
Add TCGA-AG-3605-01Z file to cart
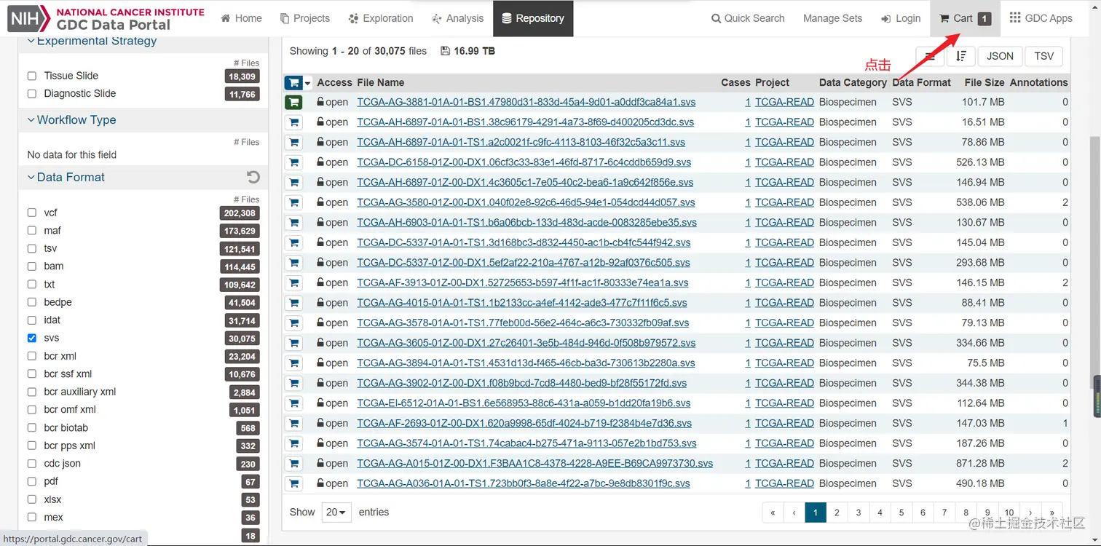coord(293,343)
